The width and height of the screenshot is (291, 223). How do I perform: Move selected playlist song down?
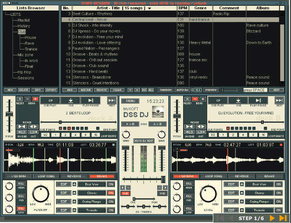130,90
